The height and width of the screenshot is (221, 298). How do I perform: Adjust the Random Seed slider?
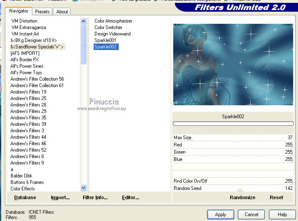point(233,188)
